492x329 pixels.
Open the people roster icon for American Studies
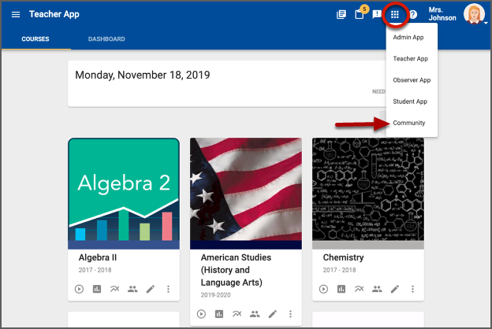[x=255, y=314]
